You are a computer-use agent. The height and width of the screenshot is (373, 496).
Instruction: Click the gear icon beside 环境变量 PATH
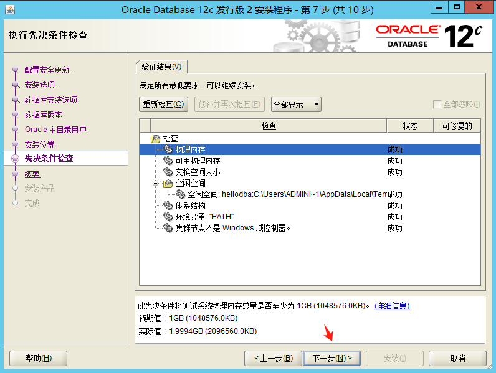point(168,217)
